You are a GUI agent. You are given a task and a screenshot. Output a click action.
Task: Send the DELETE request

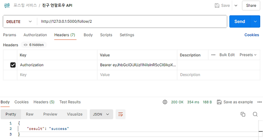(240, 22)
